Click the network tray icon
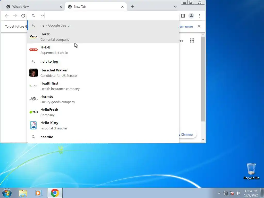Viewport: 264px width, 198px height. 225,193
